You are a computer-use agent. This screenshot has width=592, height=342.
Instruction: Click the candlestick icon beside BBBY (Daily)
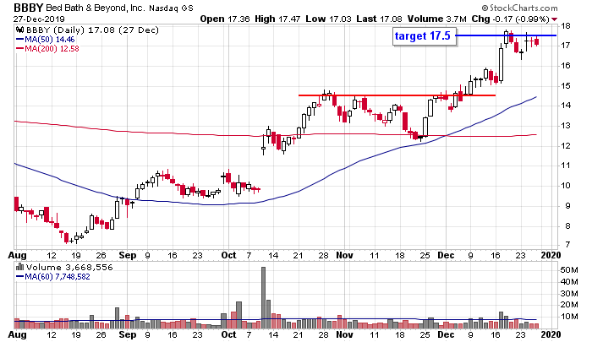[x=20, y=30]
